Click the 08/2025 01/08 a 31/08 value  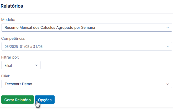(24, 47)
